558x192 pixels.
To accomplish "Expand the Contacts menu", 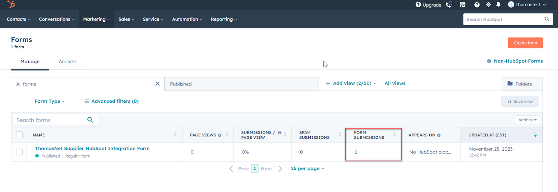I will pos(18,19).
